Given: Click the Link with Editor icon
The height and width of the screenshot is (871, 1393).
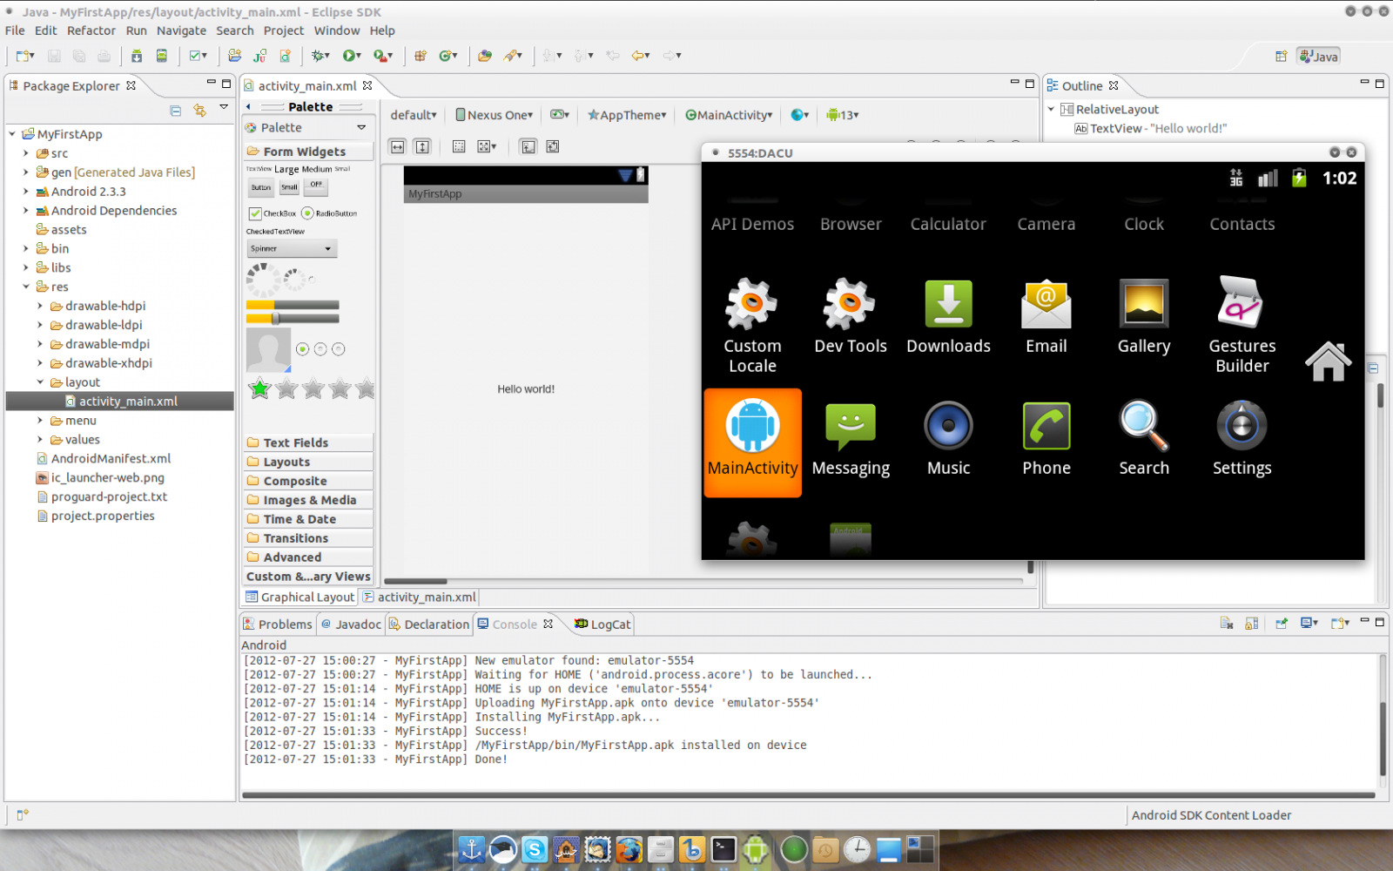Looking at the screenshot, I should [200, 111].
